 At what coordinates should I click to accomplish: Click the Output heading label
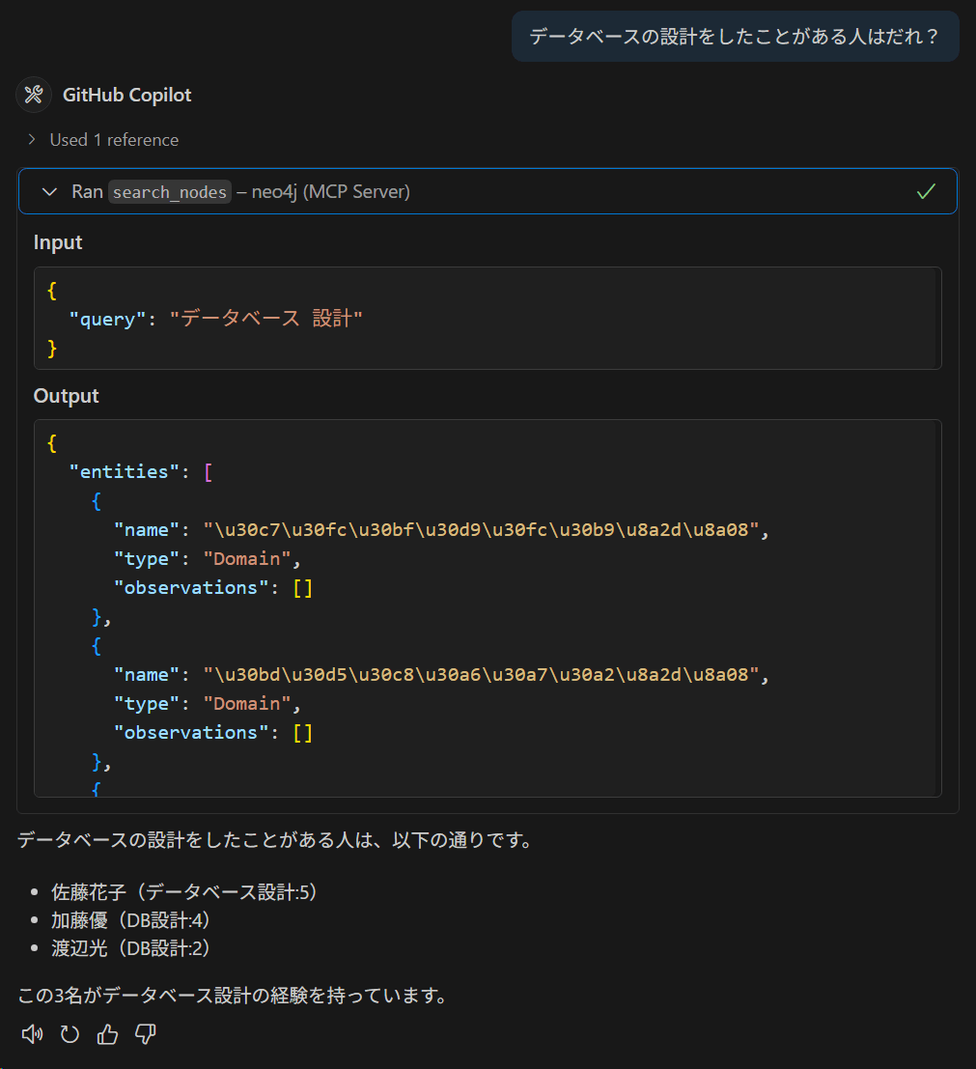point(66,396)
